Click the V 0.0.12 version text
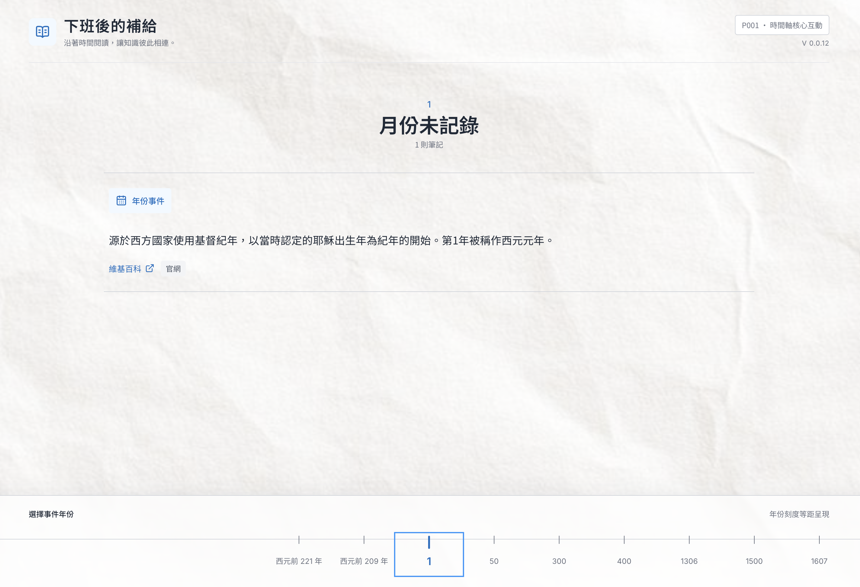 tap(815, 43)
